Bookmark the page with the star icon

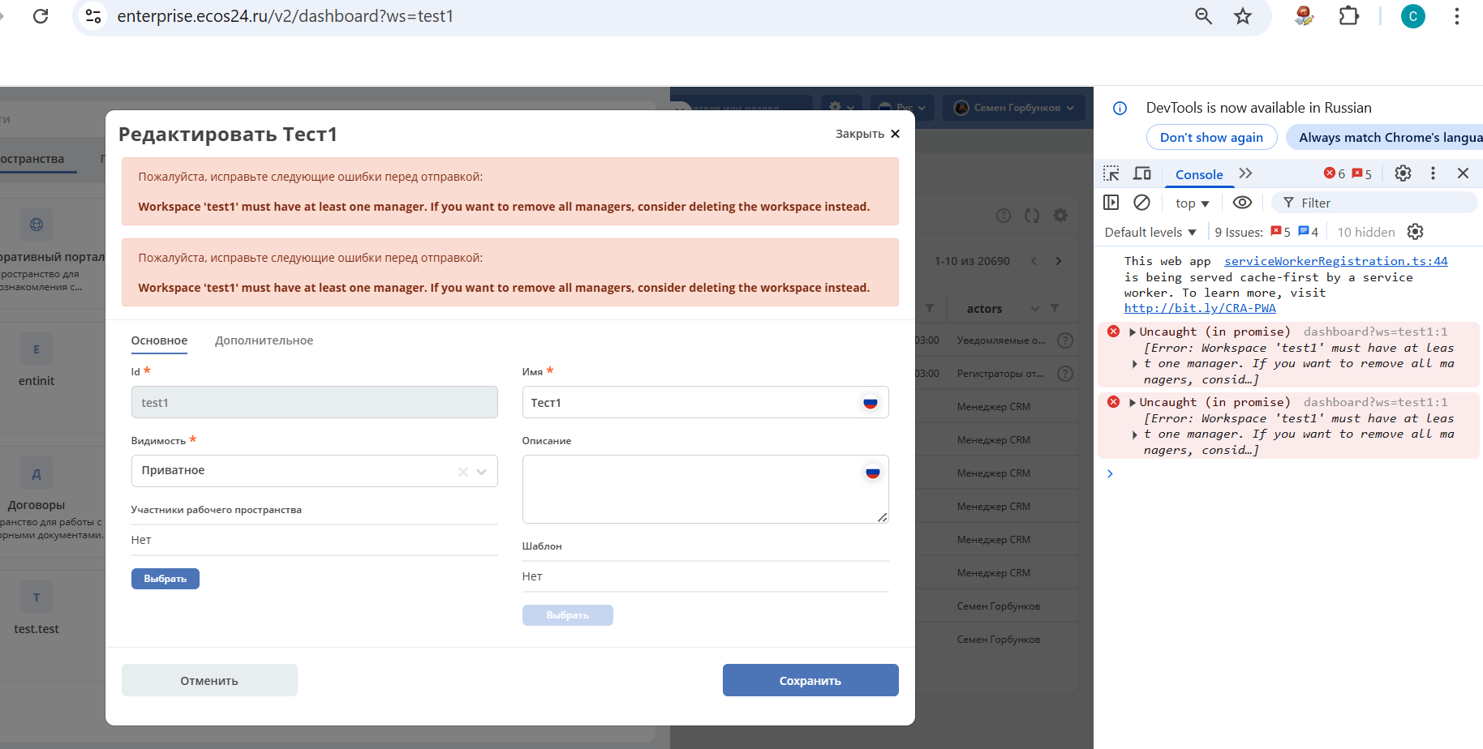[1243, 16]
